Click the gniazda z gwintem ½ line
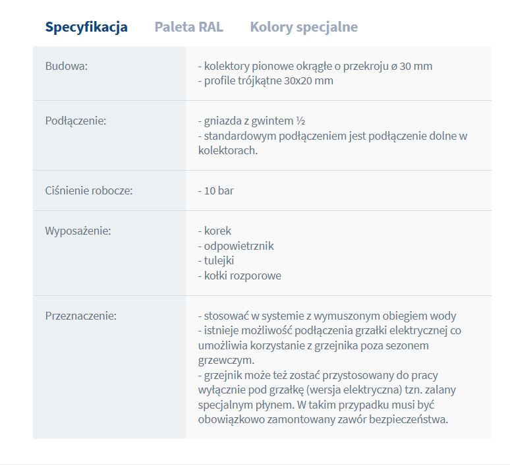This screenshot has height=466, width=510. click(x=251, y=121)
